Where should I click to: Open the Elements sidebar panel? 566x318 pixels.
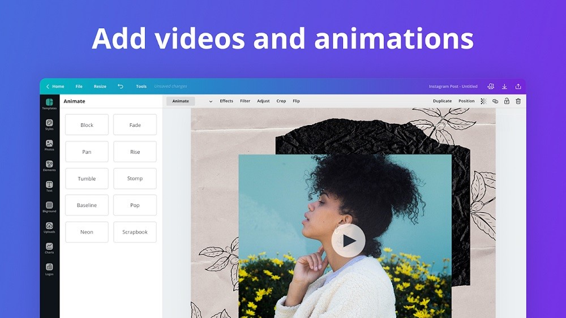pyautogui.click(x=49, y=165)
